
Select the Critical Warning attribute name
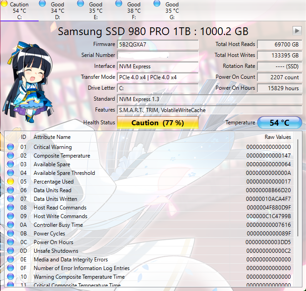click(x=53, y=147)
